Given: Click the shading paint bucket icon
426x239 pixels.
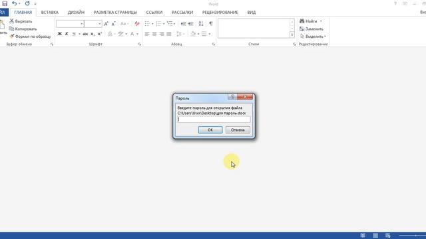Looking at the screenshot, I should pyautogui.click(x=193, y=34).
